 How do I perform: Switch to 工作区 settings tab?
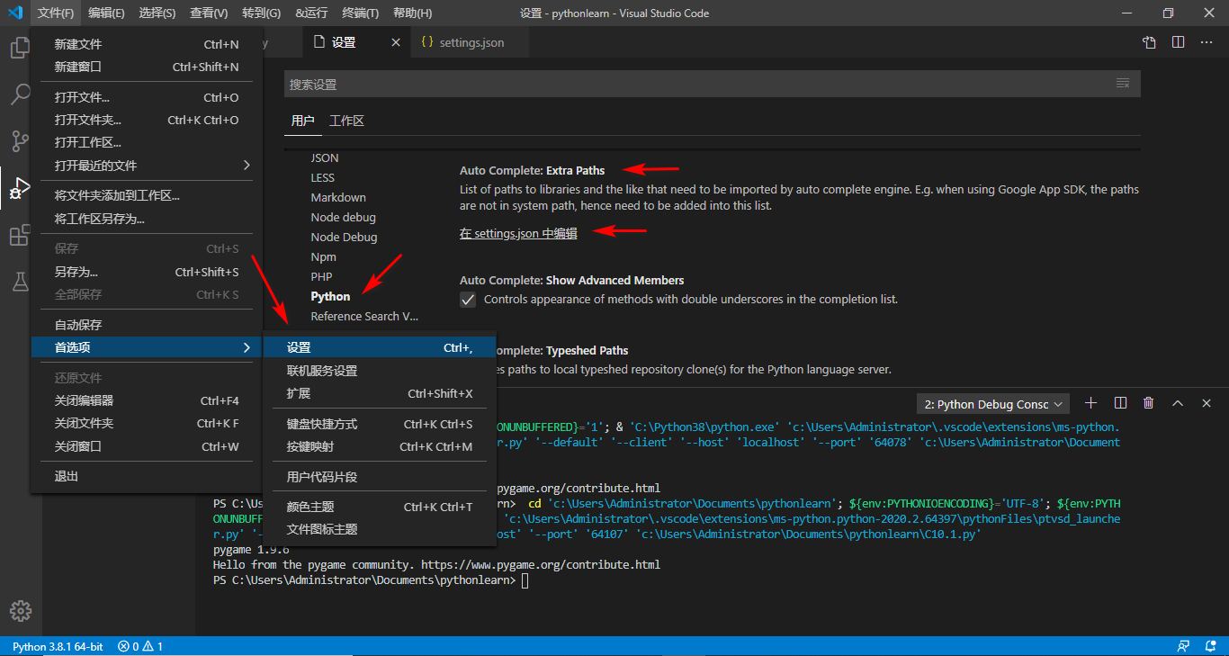pyautogui.click(x=346, y=121)
